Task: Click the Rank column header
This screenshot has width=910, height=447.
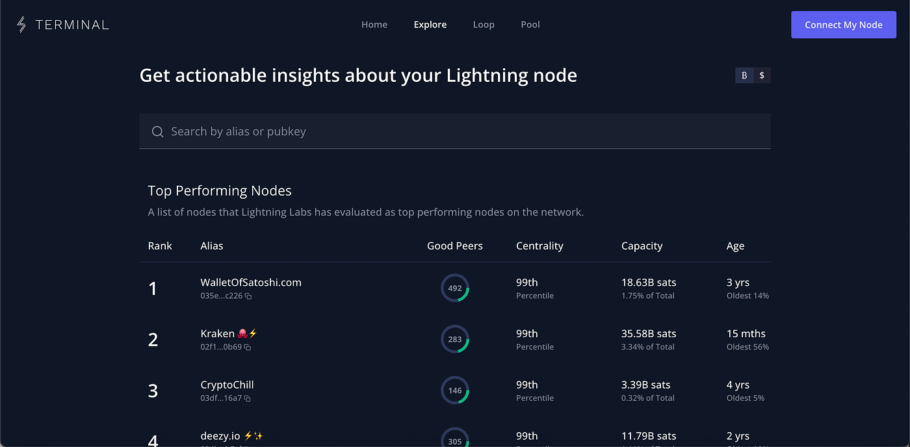Action: point(160,246)
